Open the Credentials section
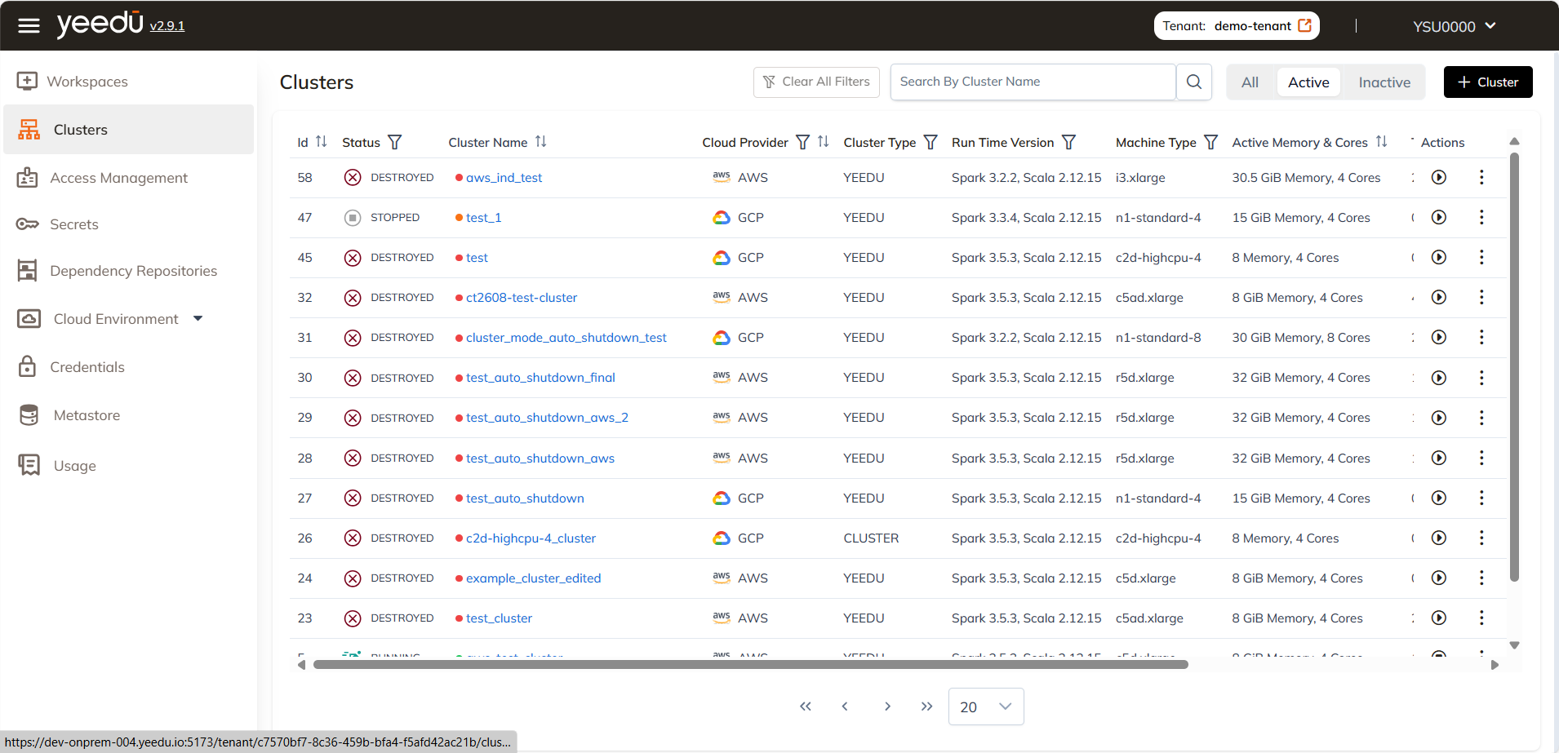 point(88,366)
